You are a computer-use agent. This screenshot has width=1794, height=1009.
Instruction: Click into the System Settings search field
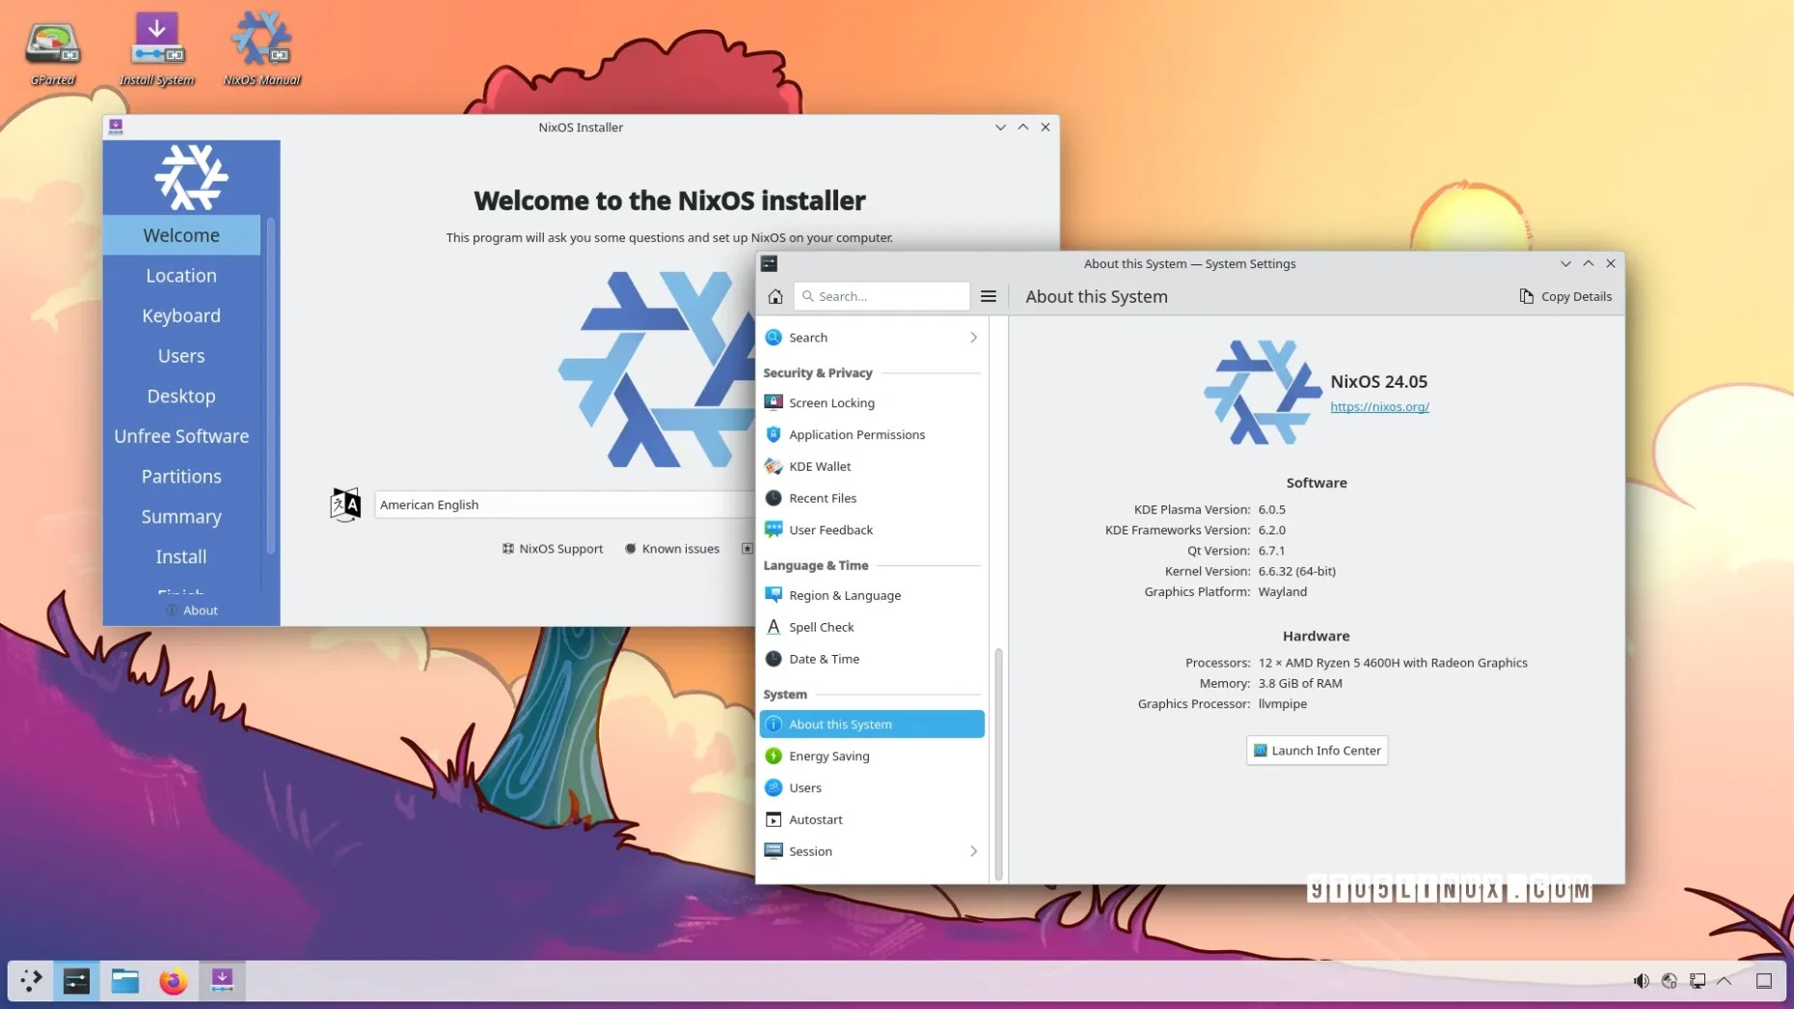coord(882,296)
